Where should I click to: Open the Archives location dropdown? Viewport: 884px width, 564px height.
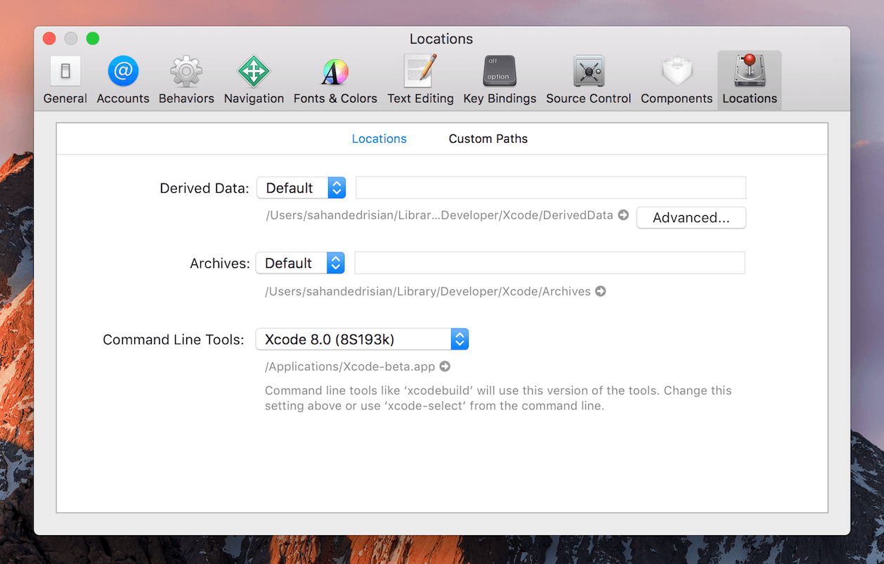(x=300, y=263)
